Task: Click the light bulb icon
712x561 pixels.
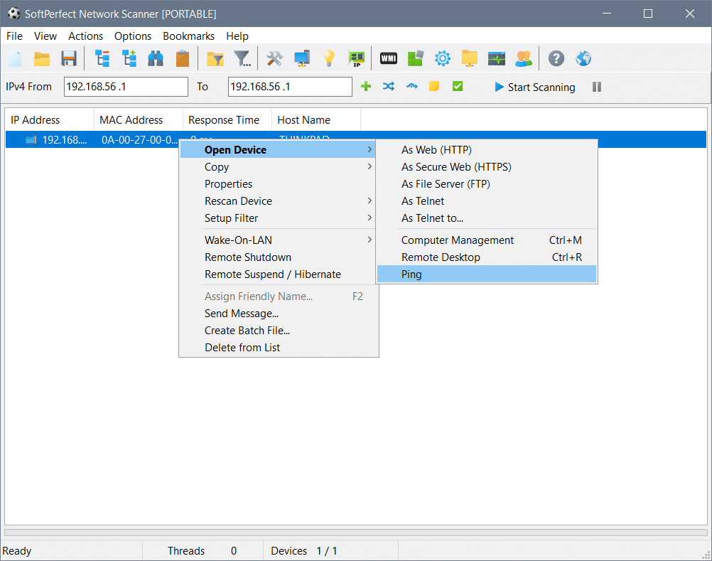Action: pyautogui.click(x=329, y=58)
